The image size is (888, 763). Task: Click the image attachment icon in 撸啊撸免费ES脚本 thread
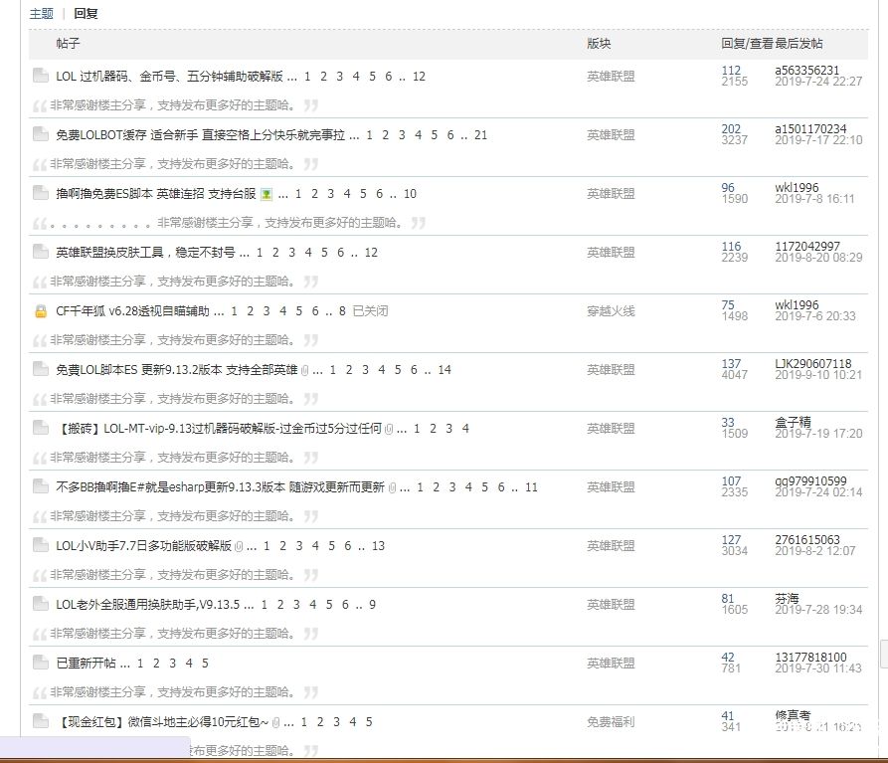[266, 194]
